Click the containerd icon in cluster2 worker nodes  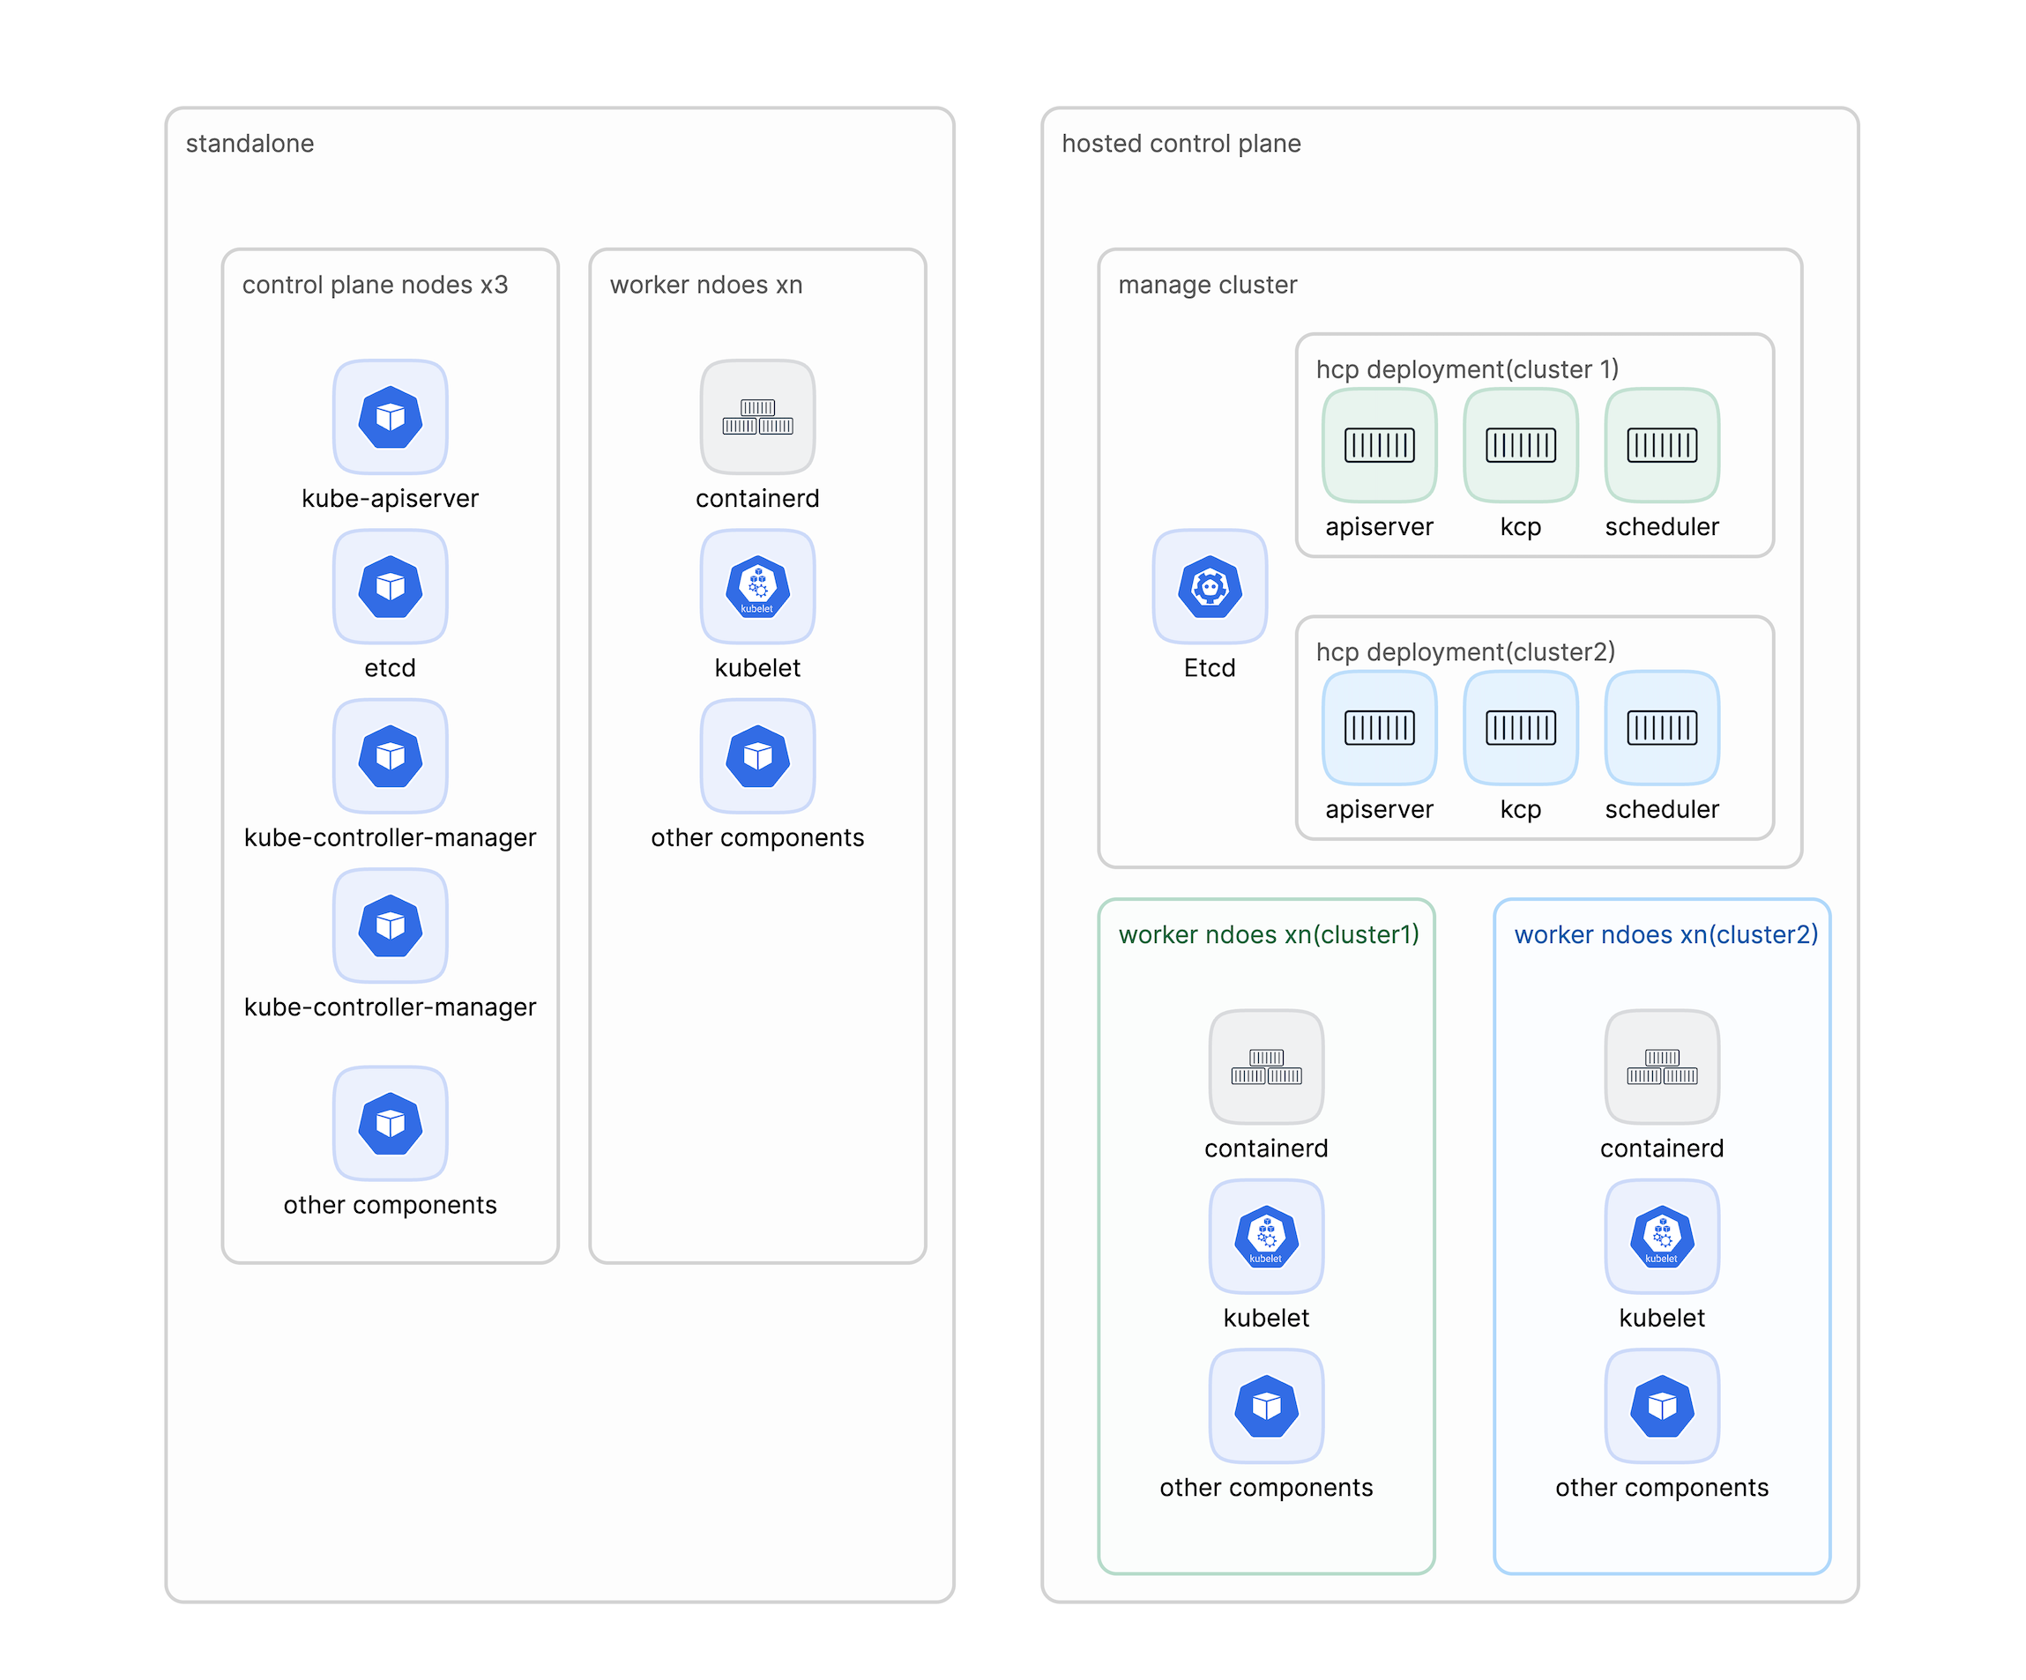tap(1661, 1067)
